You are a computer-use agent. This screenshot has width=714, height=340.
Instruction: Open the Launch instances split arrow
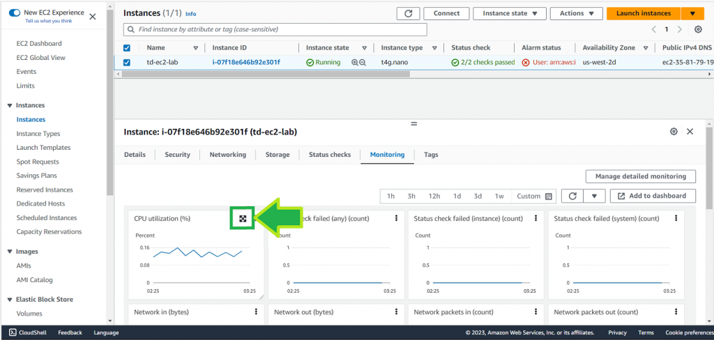tap(692, 13)
